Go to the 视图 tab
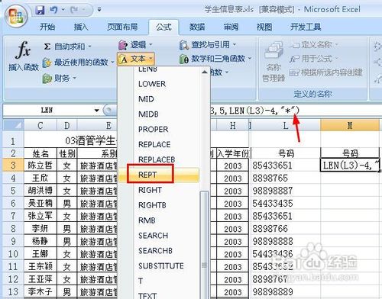 click(x=264, y=27)
